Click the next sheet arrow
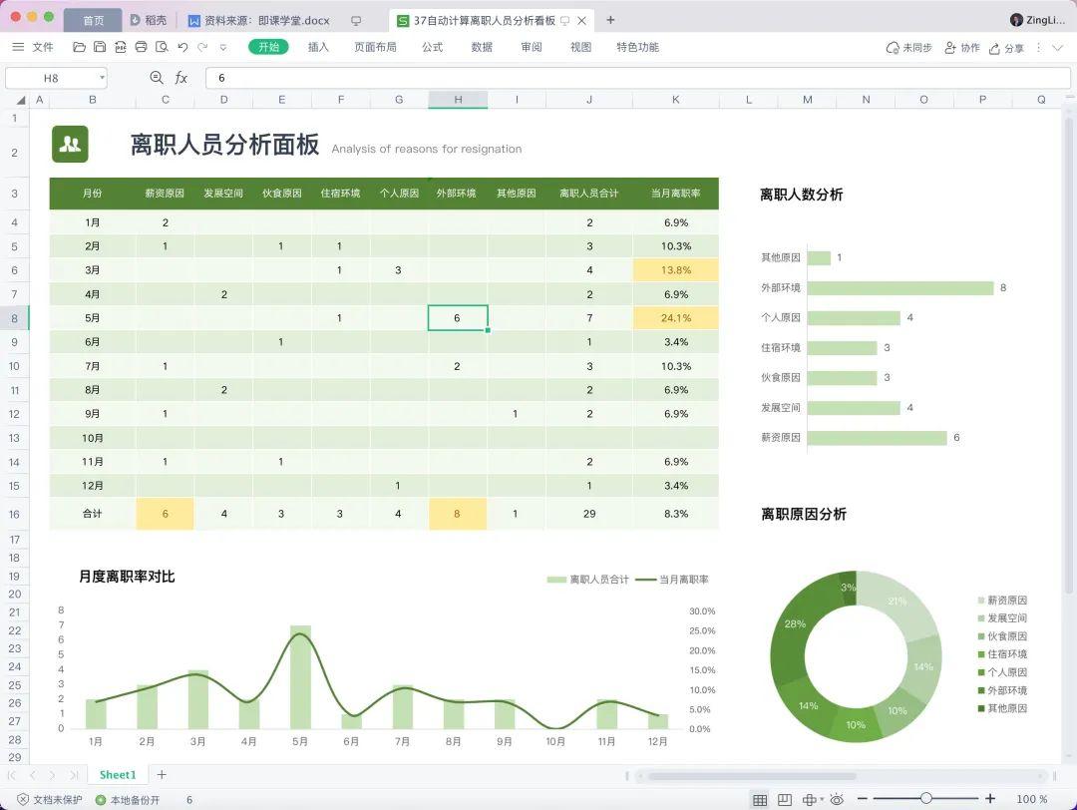The image size is (1077, 810). click(x=52, y=775)
